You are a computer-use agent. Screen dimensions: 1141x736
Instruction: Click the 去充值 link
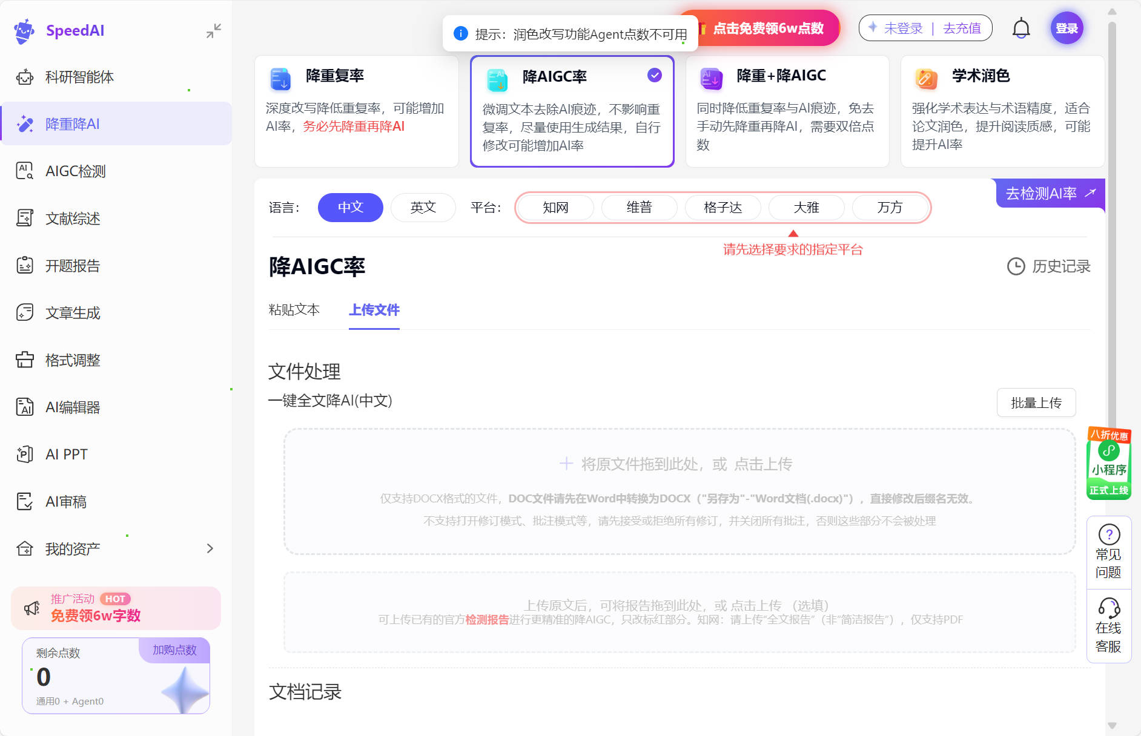(962, 28)
